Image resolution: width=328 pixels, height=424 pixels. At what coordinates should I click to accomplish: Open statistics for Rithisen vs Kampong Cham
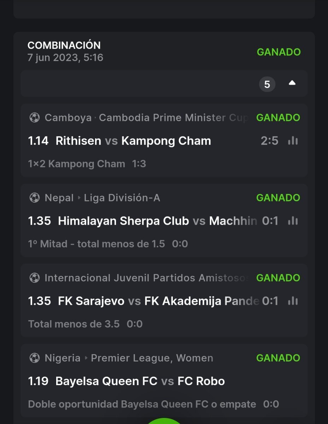click(x=293, y=141)
